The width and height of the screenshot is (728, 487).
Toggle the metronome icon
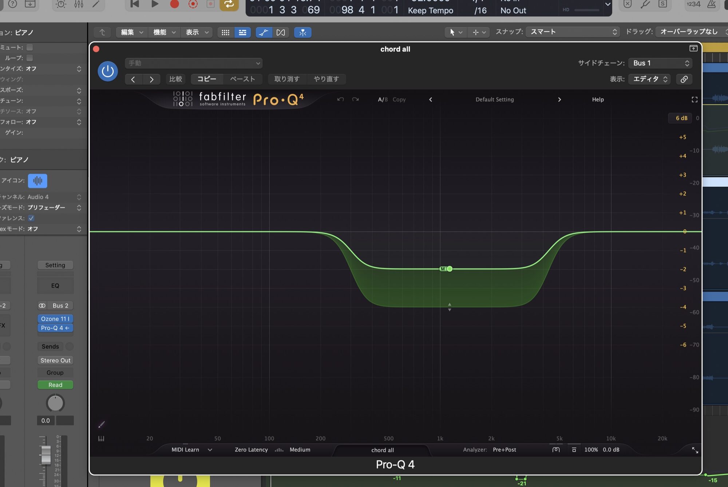click(711, 4)
